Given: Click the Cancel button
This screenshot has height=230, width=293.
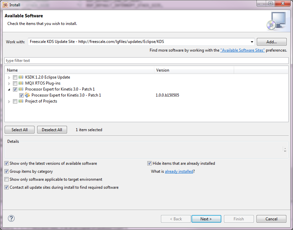Looking at the screenshot, I should pyautogui.click(x=271, y=219).
